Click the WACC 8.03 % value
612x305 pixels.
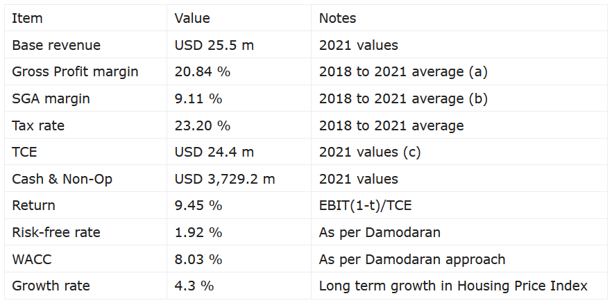click(x=198, y=259)
